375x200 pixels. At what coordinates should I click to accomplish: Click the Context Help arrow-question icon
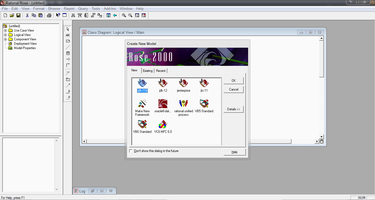(58, 15)
